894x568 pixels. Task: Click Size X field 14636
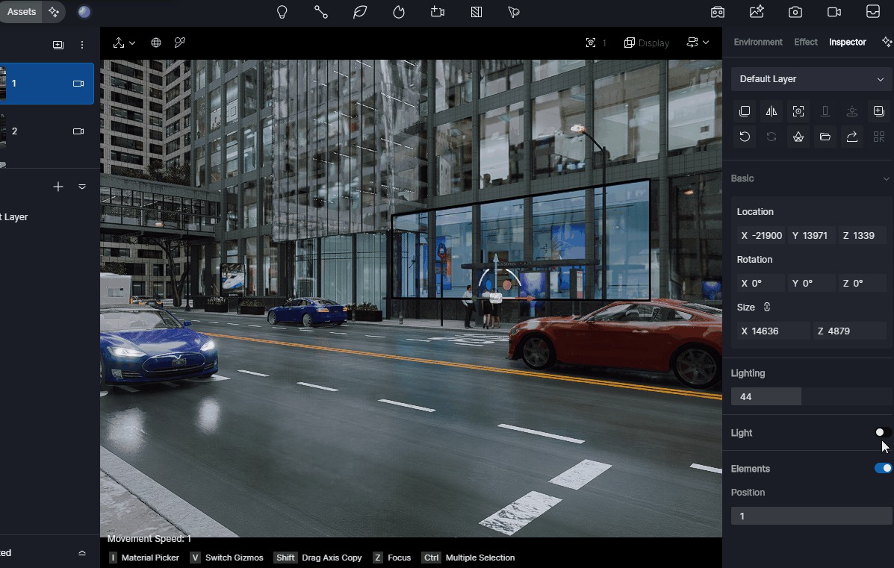click(x=773, y=331)
